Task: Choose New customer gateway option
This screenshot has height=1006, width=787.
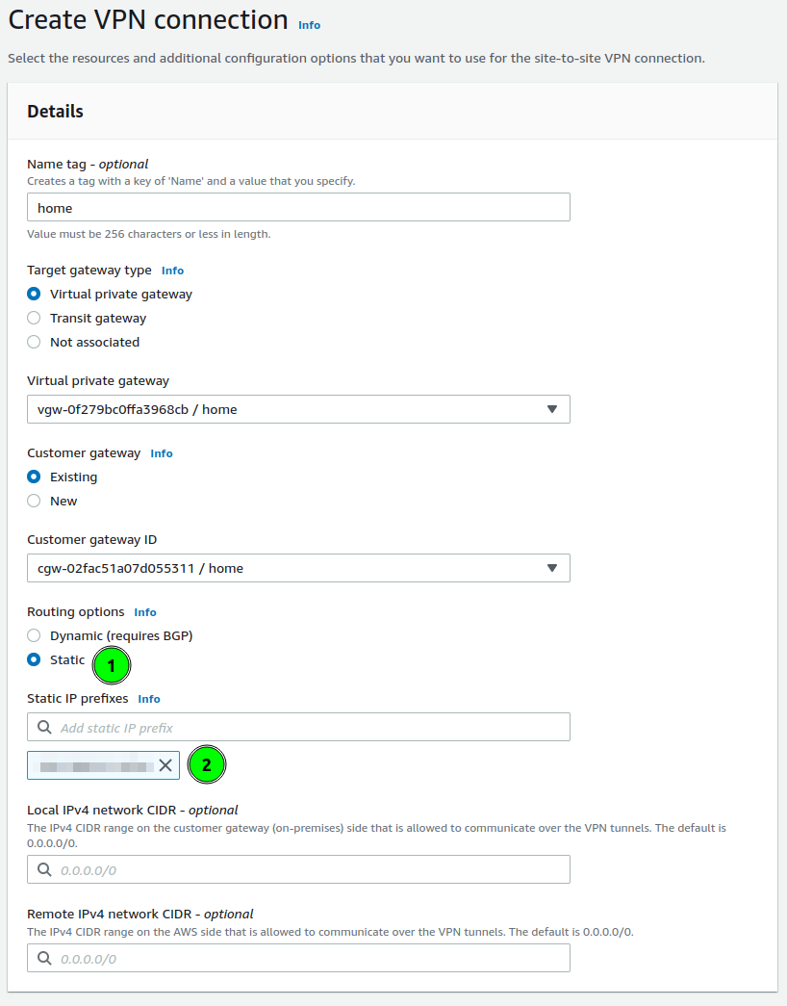Action: [35, 502]
